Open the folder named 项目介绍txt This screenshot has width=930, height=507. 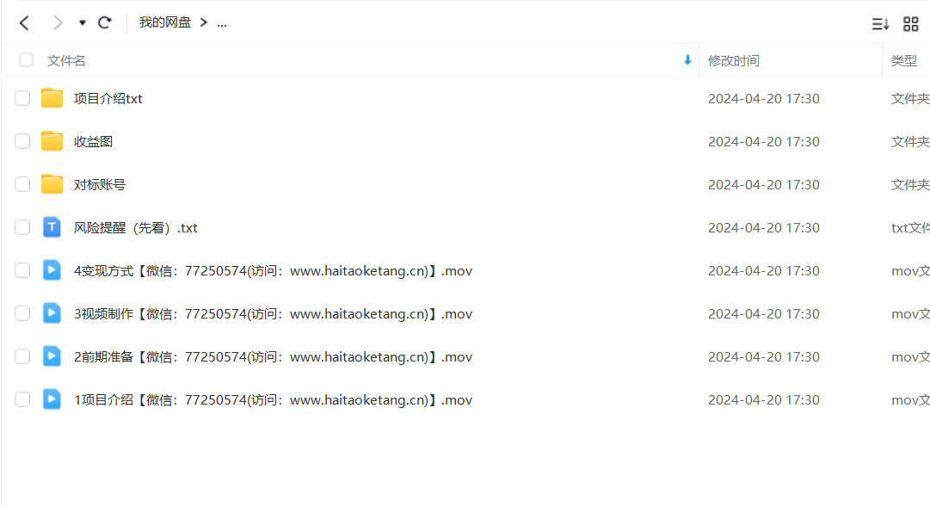[108, 98]
